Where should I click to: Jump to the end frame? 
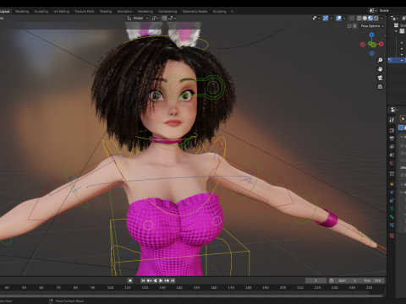173,280
